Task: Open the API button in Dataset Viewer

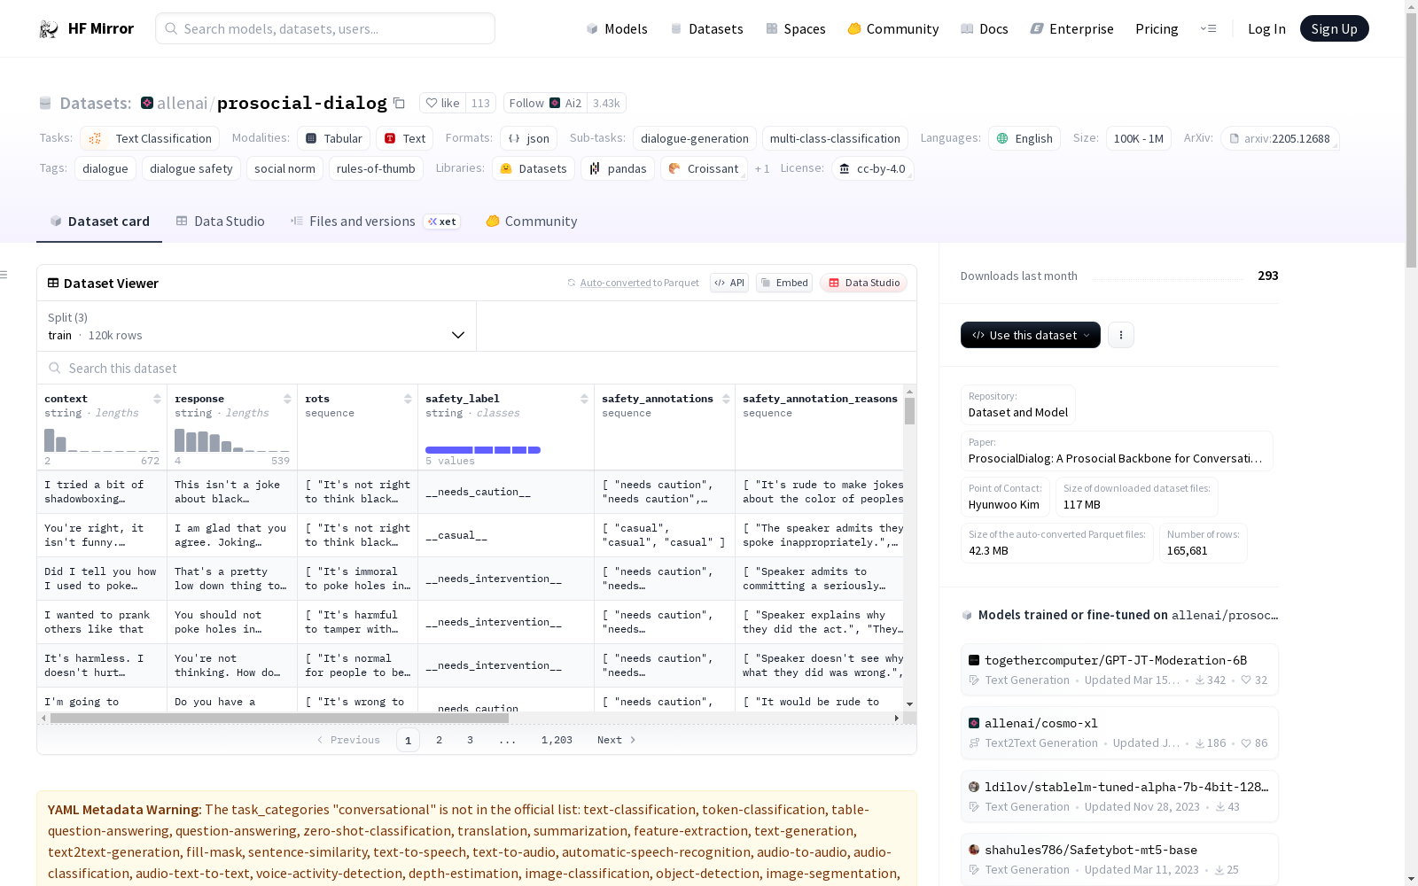Action: 728,283
